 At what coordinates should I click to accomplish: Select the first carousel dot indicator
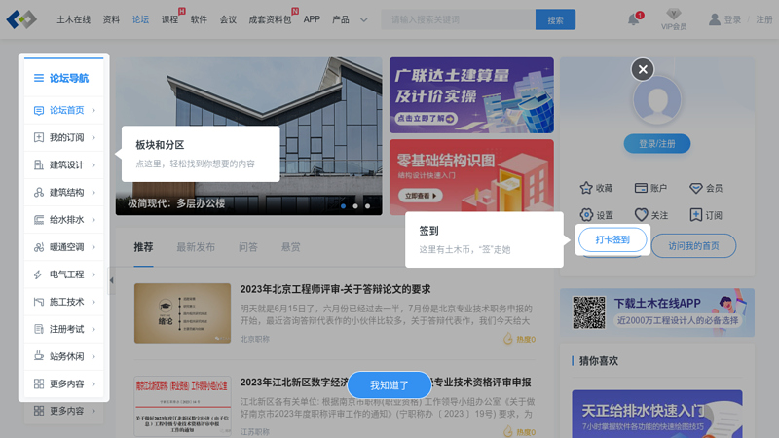click(344, 206)
